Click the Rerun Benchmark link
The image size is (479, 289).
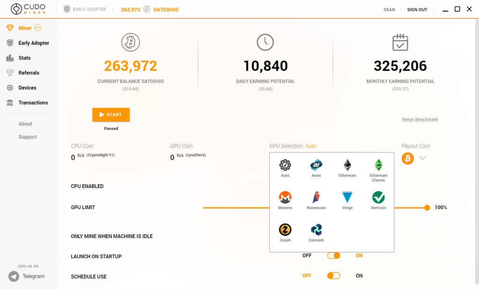point(420,119)
